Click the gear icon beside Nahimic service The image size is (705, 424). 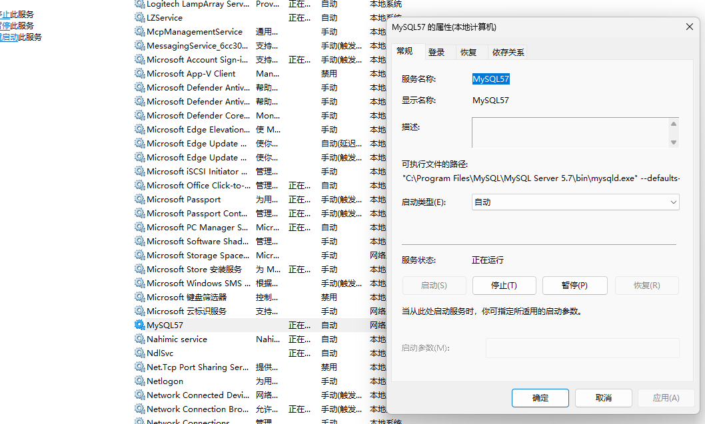[139, 339]
